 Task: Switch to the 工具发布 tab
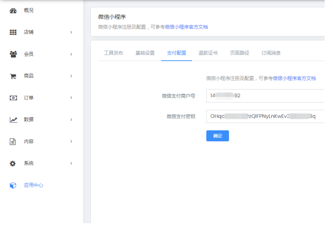tap(113, 53)
